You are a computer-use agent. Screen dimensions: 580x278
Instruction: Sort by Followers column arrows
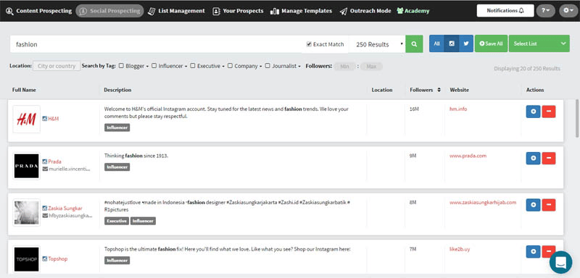click(x=439, y=90)
